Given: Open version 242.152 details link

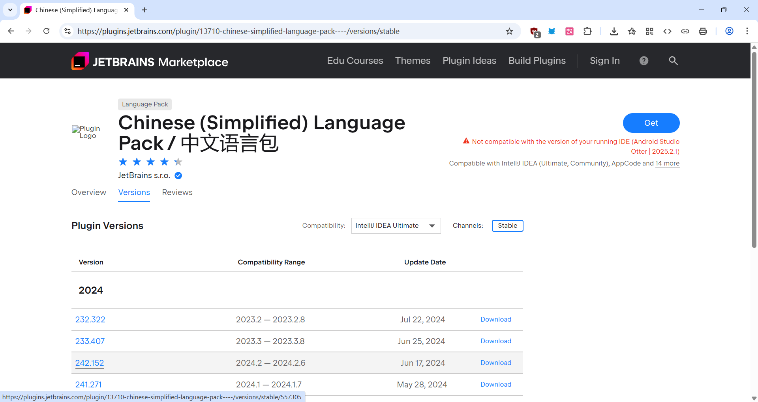Looking at the screenshot, I should [x=90, y=363].
